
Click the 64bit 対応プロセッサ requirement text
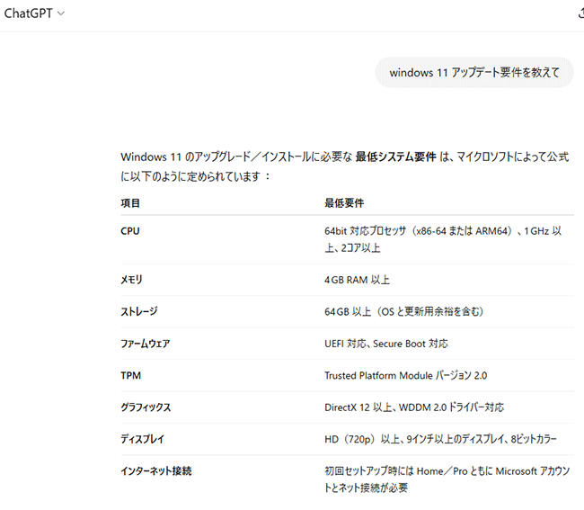(443, 239)
